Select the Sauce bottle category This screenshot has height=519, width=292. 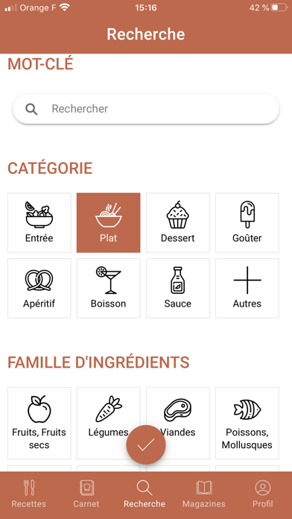click(x=178, y=289)
